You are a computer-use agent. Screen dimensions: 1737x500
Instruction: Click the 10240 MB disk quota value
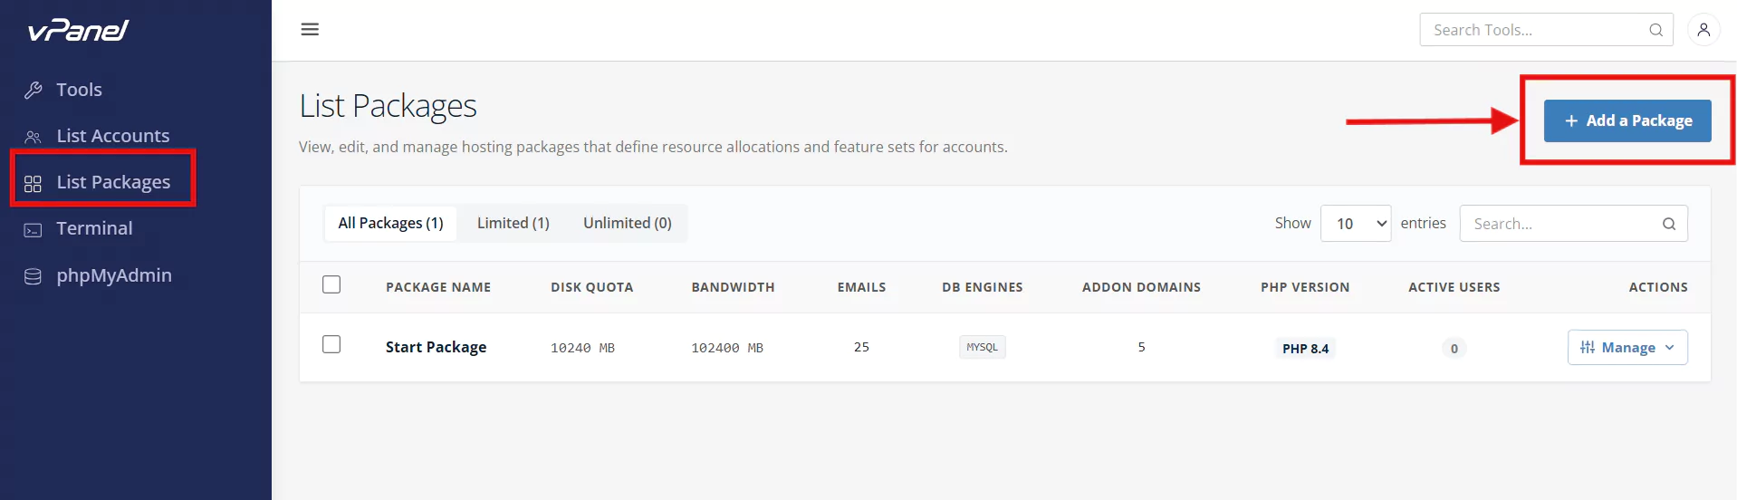[582, 348]
